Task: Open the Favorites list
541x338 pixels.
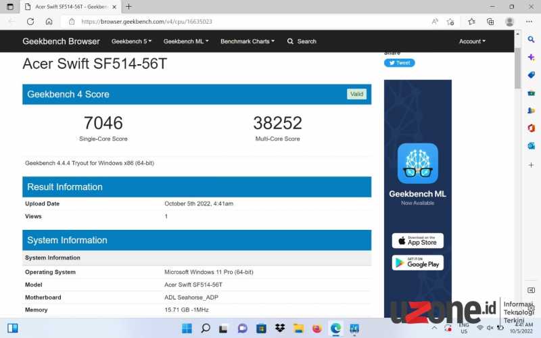Action: coord(471,22)
